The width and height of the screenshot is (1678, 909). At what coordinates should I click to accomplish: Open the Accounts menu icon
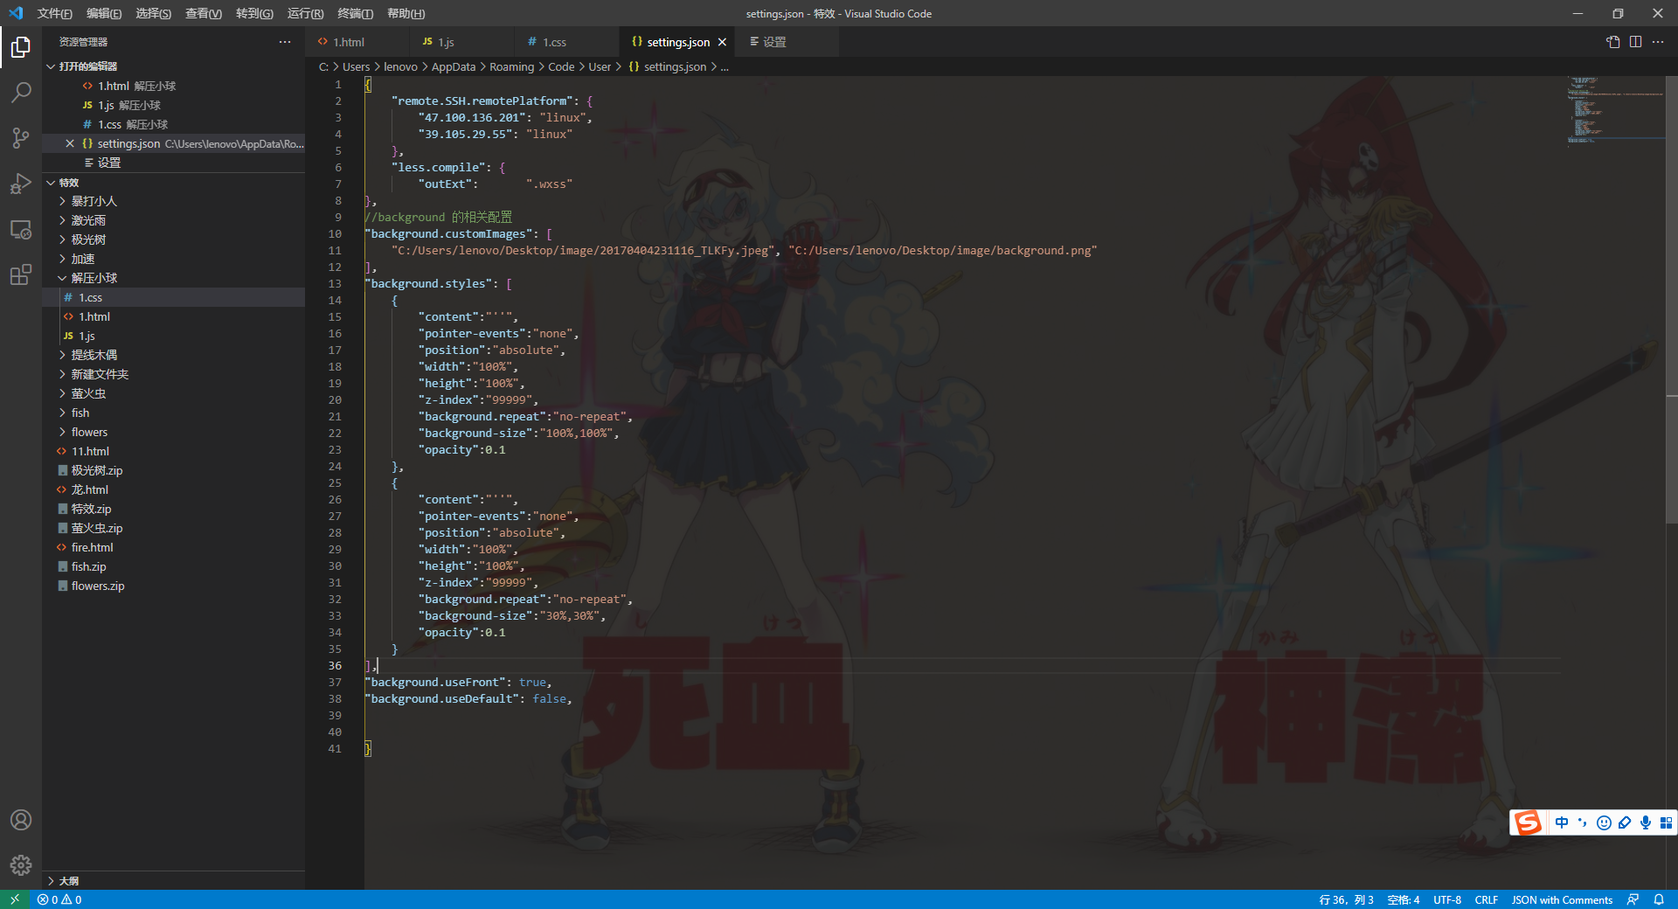tap(21, 820)
